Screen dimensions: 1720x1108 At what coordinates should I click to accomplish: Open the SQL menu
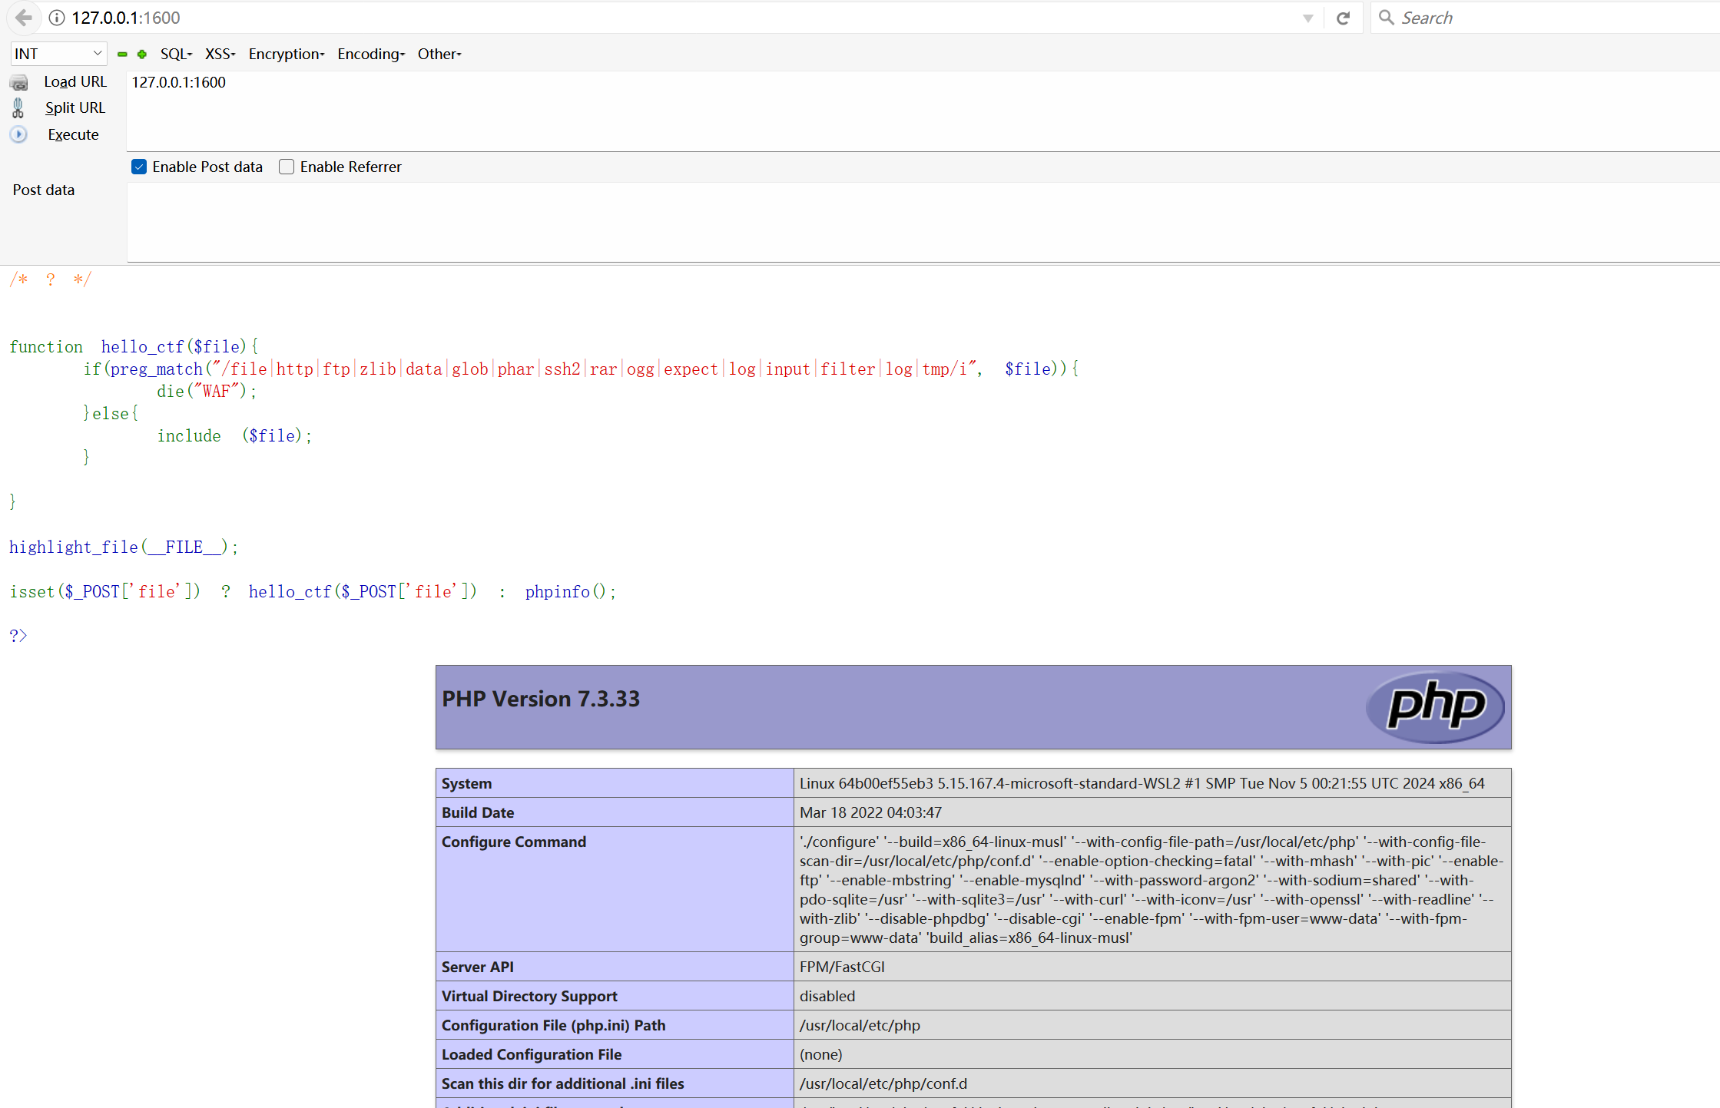tap(176, 54)
